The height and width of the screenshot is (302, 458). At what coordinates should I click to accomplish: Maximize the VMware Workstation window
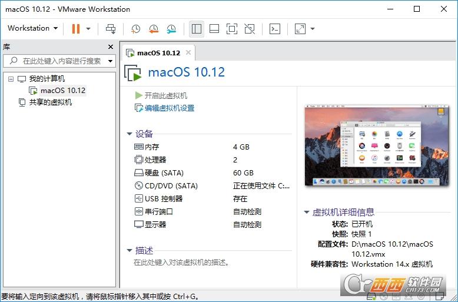[417, 9]
